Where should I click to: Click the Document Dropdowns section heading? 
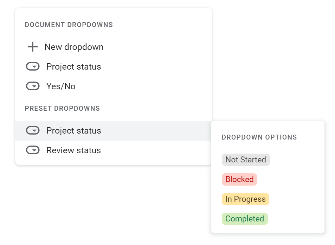69,25
